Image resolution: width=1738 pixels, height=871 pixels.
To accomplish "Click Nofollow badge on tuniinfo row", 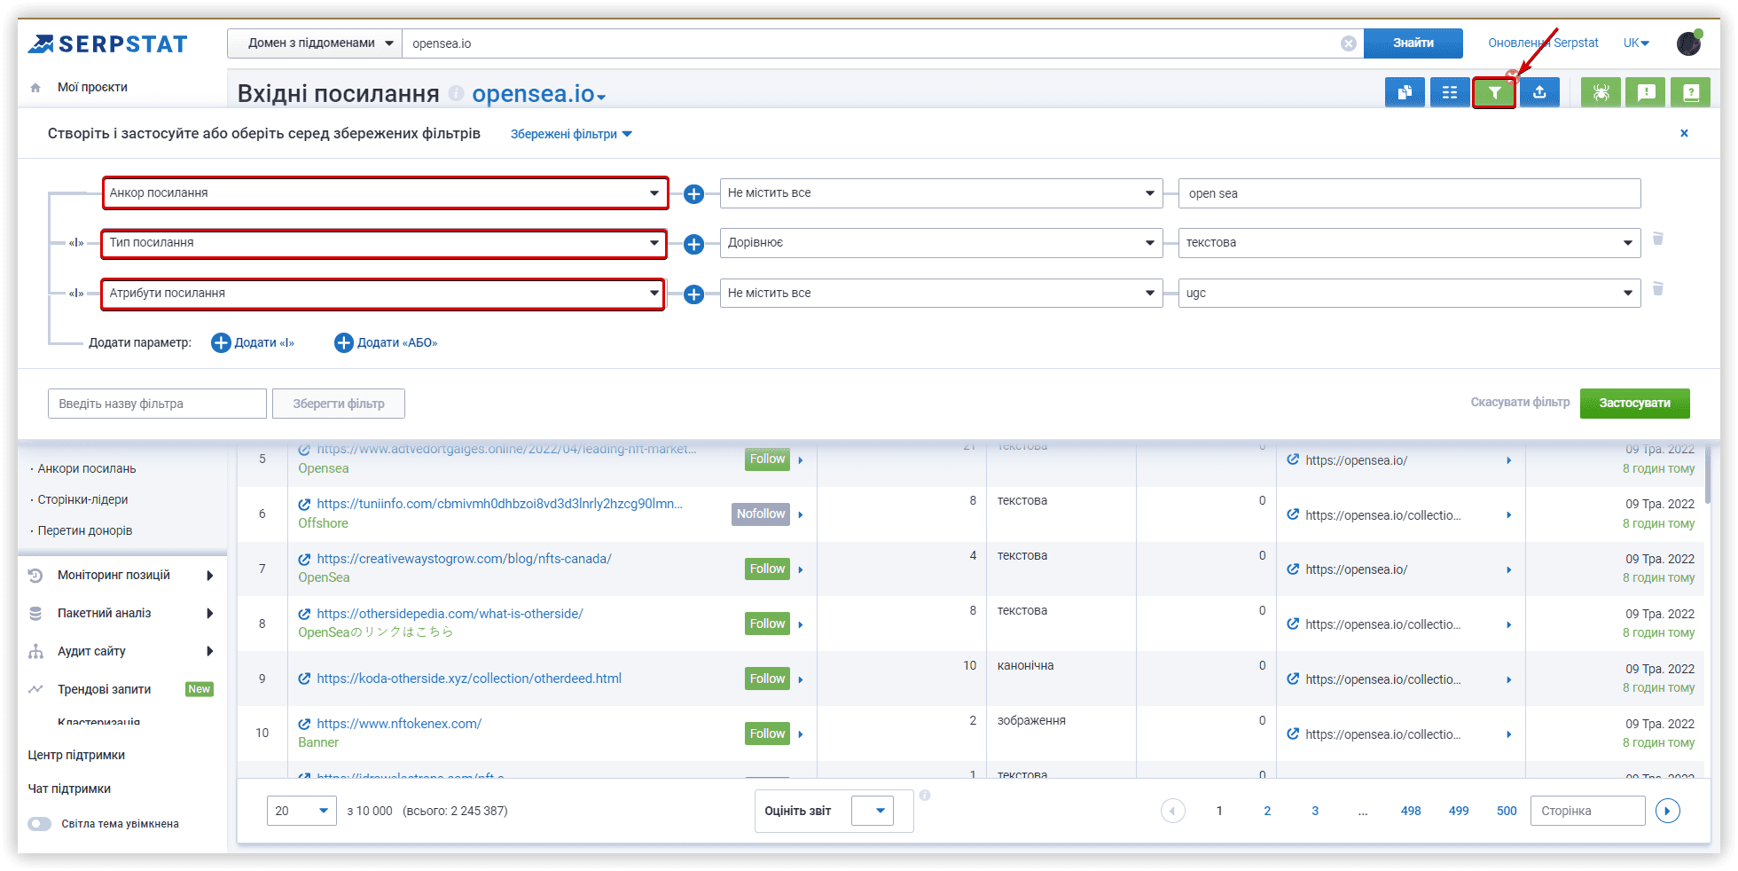I will tap(761, 514).
